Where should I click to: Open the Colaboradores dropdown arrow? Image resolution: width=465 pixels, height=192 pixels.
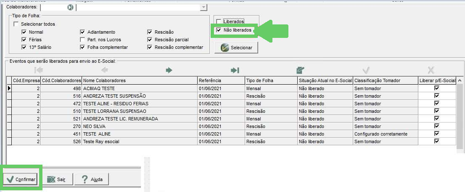click(x=203, y=7)
